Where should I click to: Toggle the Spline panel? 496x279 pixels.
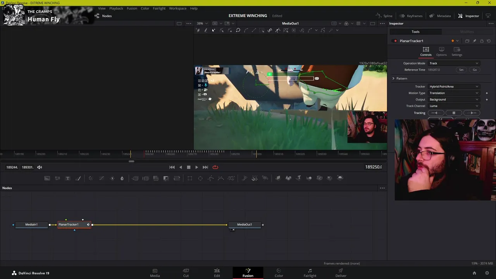pos(384,16)
